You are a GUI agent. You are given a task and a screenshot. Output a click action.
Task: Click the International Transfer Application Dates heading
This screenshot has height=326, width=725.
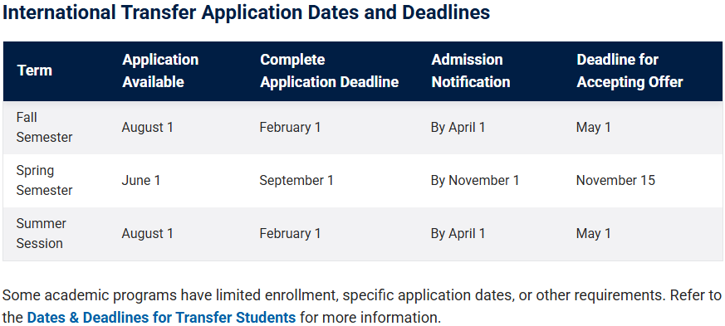click(246, 12)
